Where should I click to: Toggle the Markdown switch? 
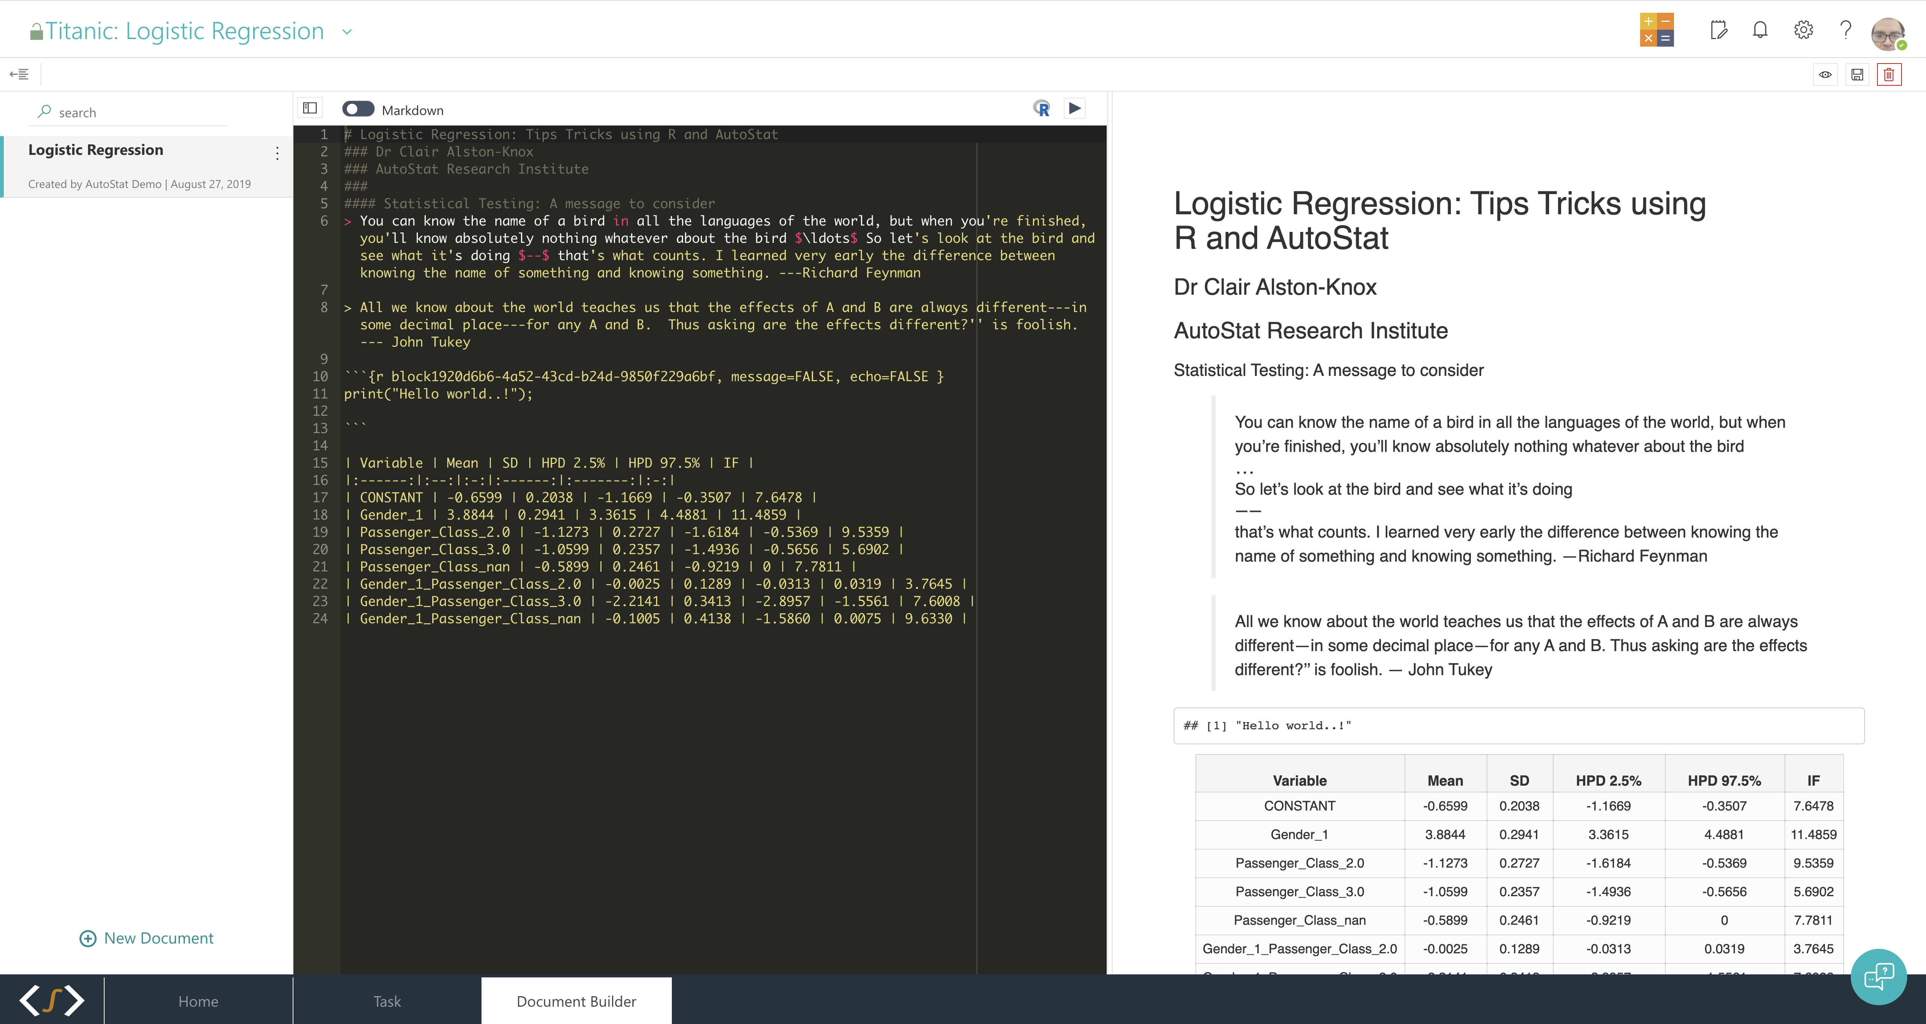[358, 109]
